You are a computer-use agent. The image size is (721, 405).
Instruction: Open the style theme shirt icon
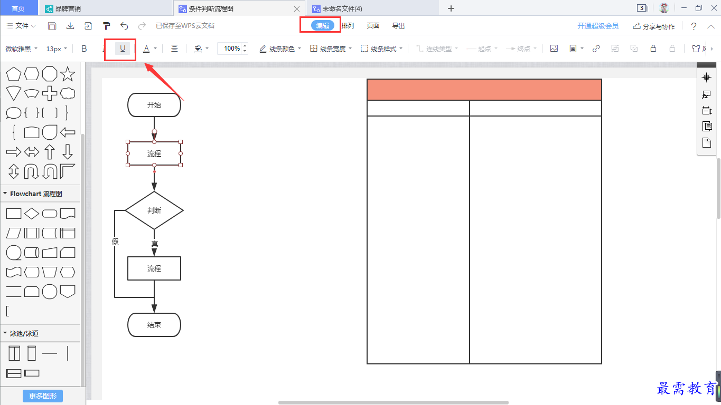[x=696, y=49]
